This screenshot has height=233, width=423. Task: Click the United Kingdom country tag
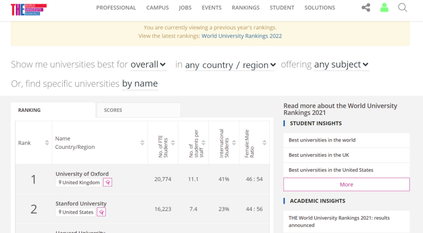click(x=79, y=182)
